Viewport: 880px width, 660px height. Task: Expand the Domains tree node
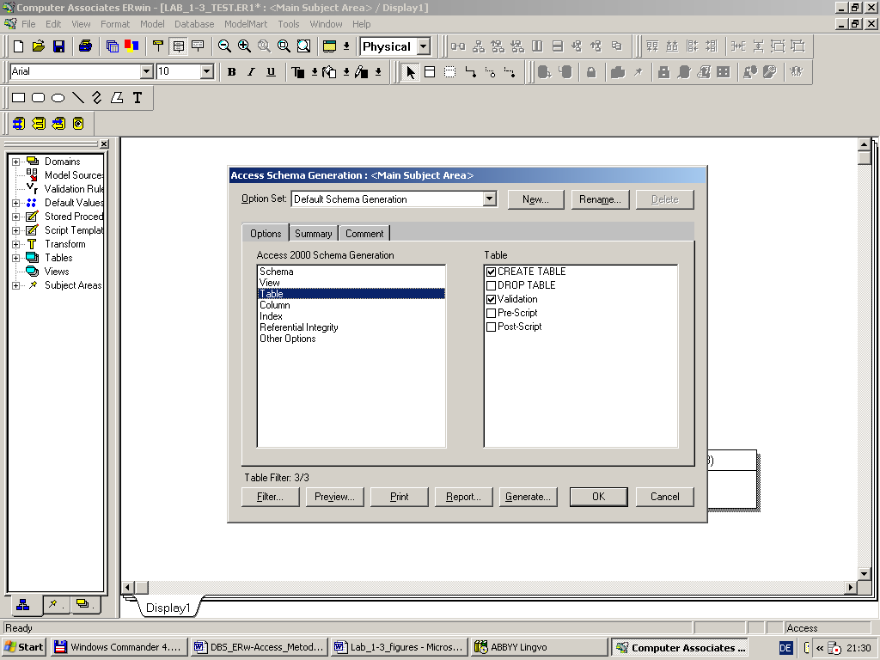(x=15, y=162)
